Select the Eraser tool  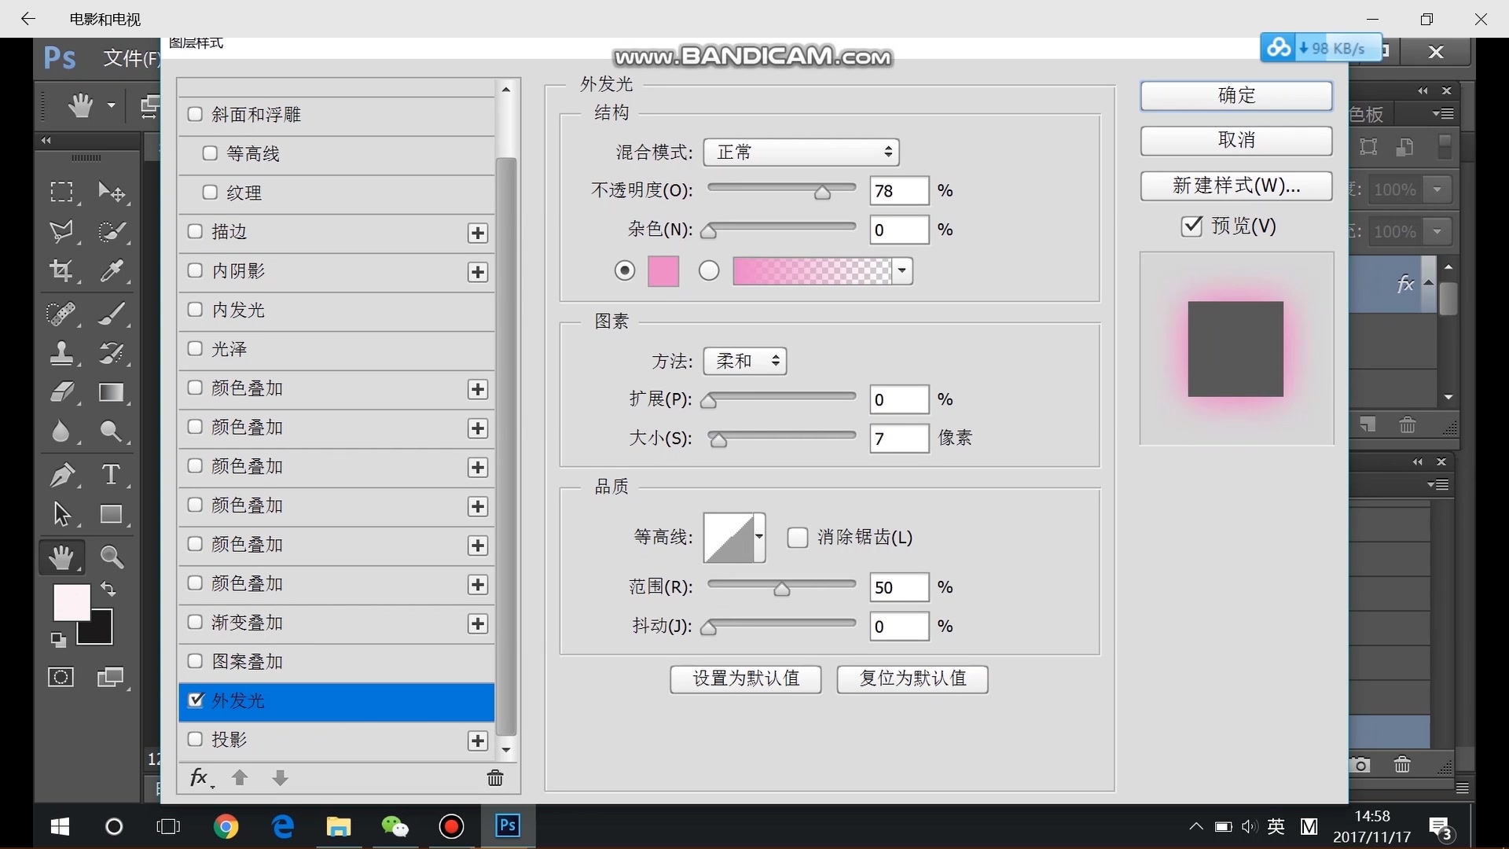(61, 392)
